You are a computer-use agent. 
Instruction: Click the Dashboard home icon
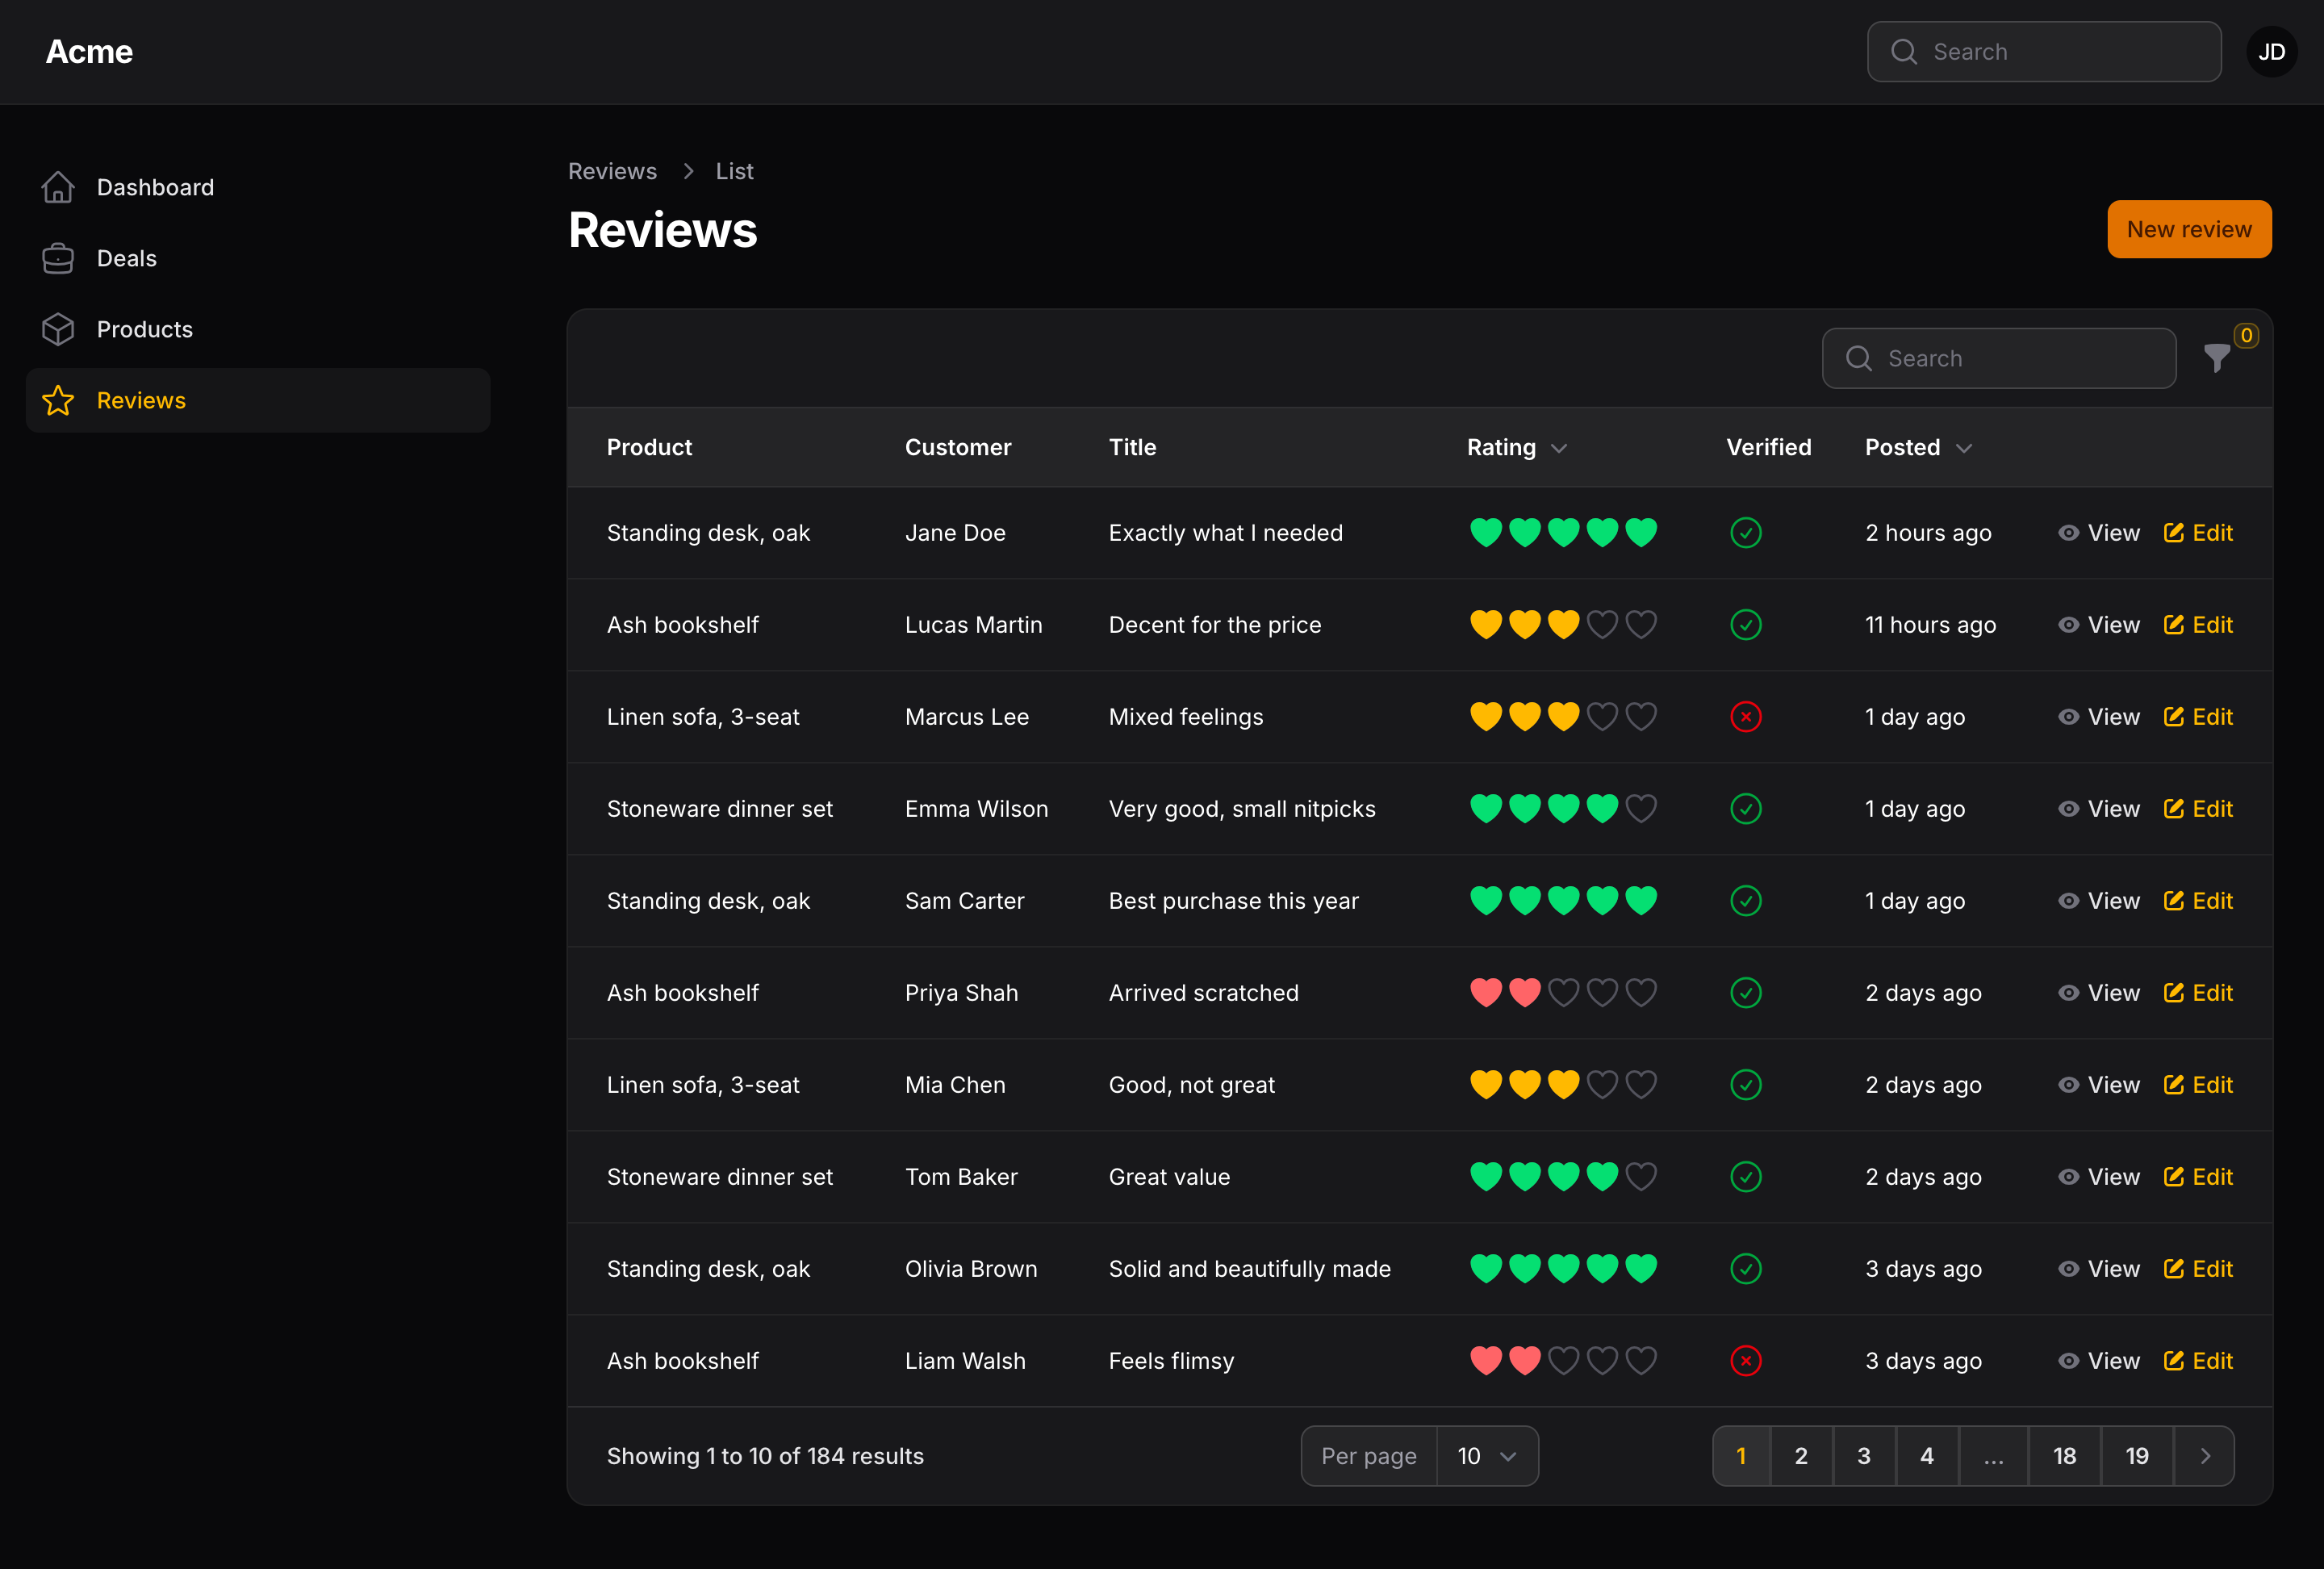pos(58,187)
